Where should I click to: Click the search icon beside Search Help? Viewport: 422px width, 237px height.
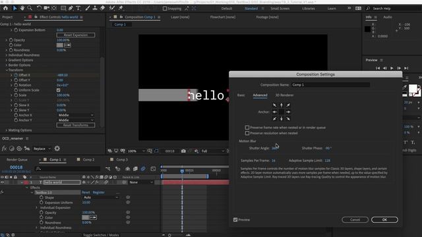tap(368, 9)
